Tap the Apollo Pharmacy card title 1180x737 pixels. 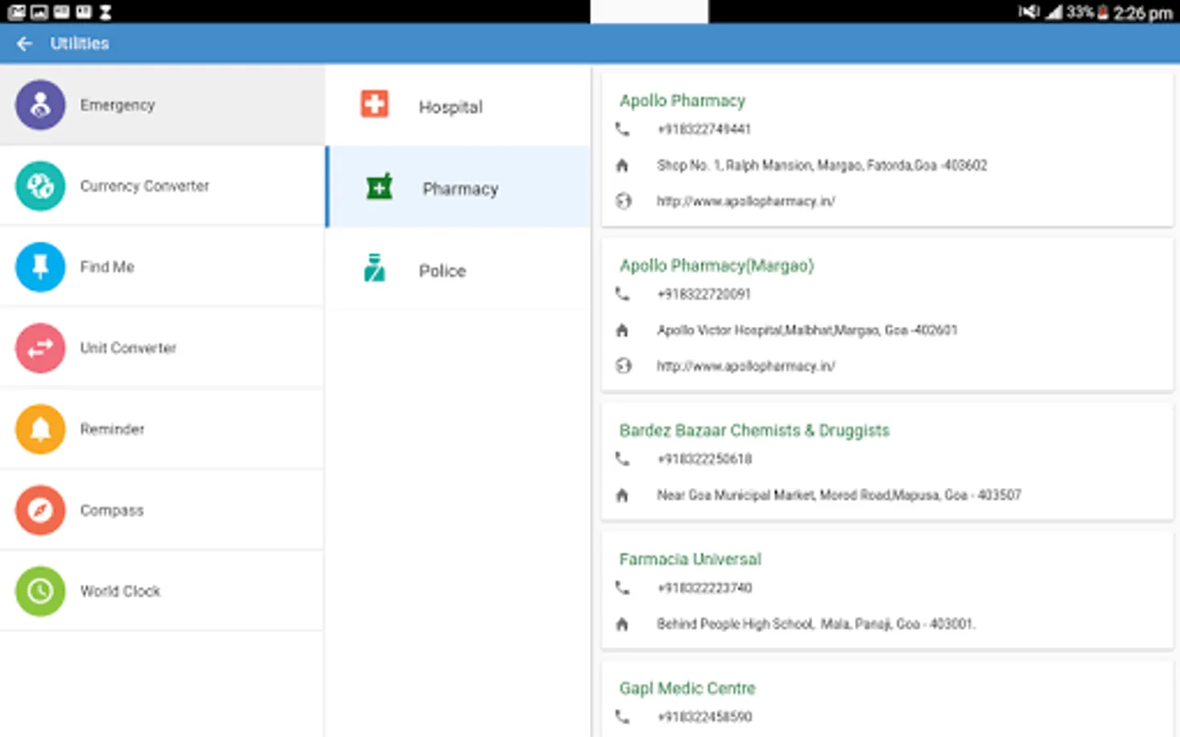[683, 101]
